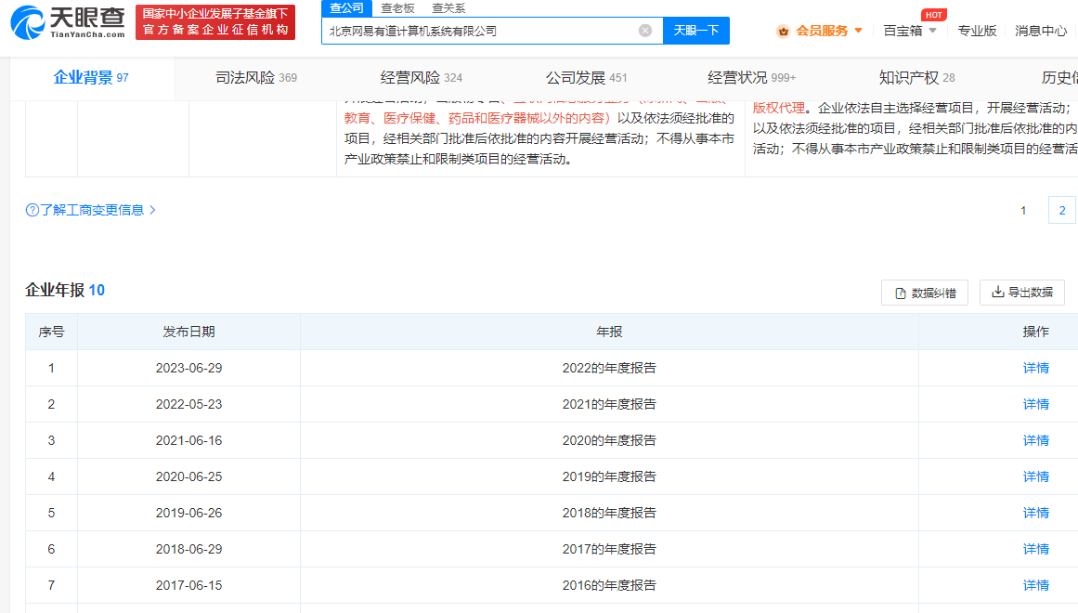Click the red HOT badge above 百宝箱
Viewport: 1078px width, 613px height.
933,15
